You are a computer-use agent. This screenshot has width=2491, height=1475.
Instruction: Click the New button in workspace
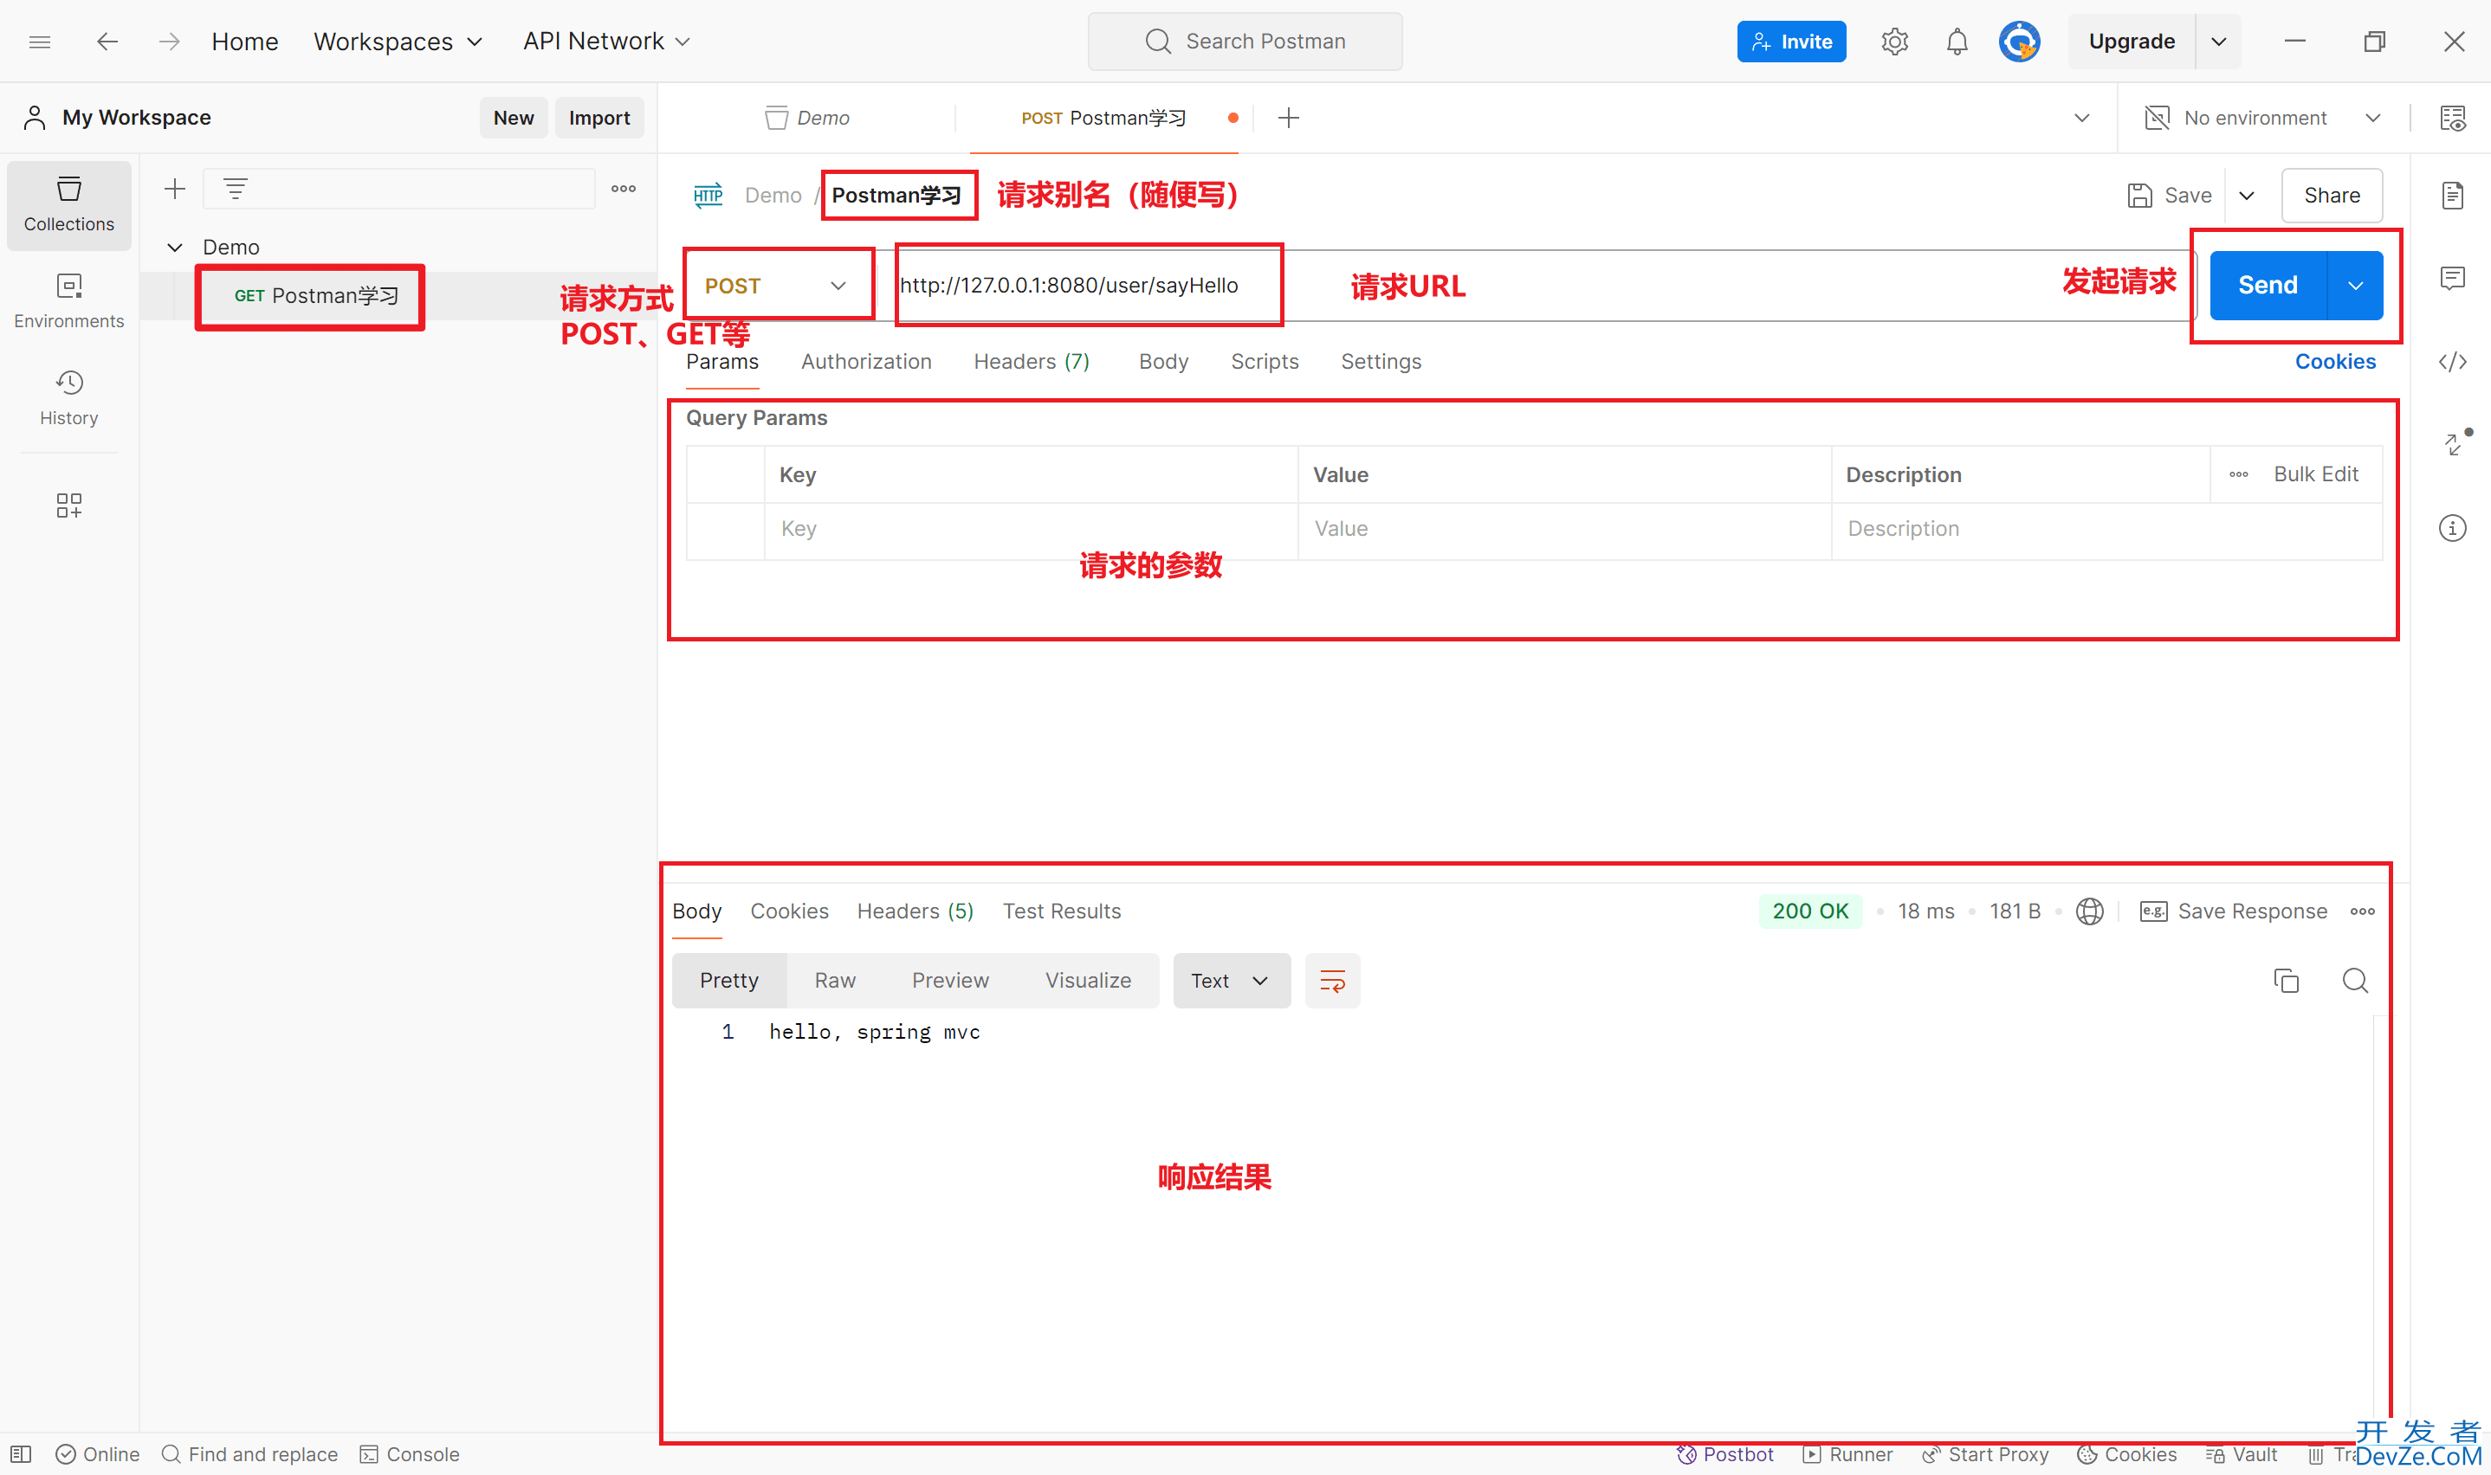point(513,119)
